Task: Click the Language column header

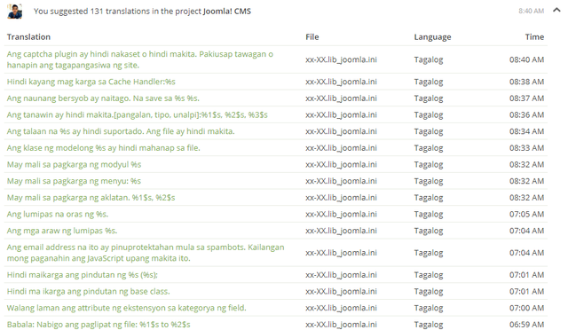Action: tap(432, 37)
